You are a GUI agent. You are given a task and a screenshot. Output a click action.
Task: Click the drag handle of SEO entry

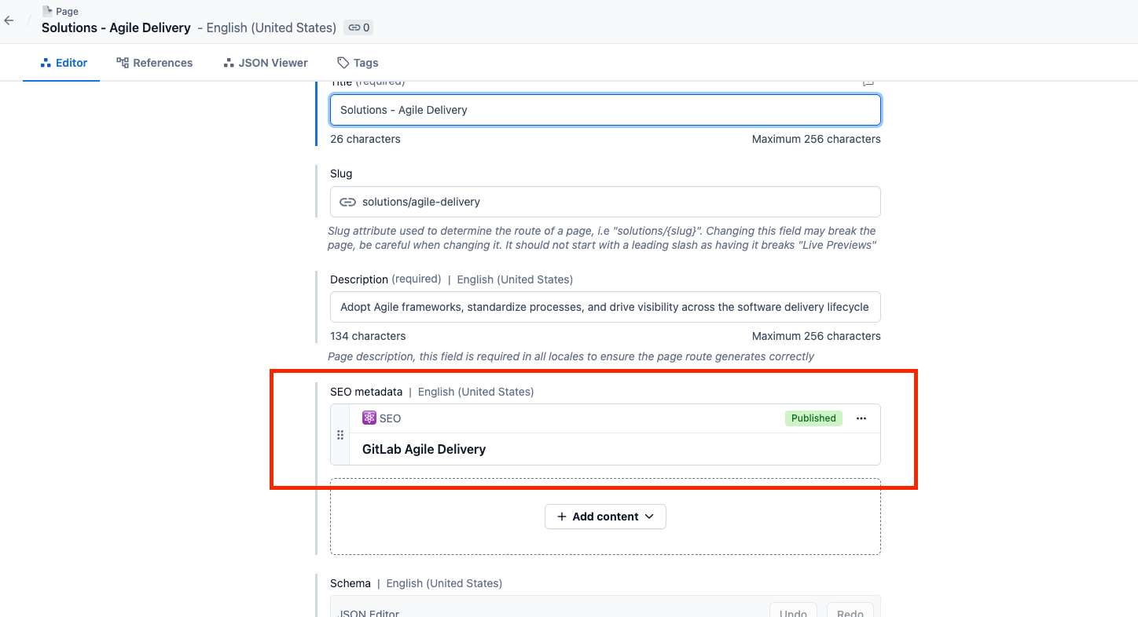pyautogui.click(x=340, y=435)
